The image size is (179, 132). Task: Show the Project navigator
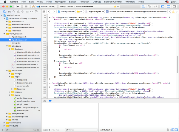[x=5, y=12]
